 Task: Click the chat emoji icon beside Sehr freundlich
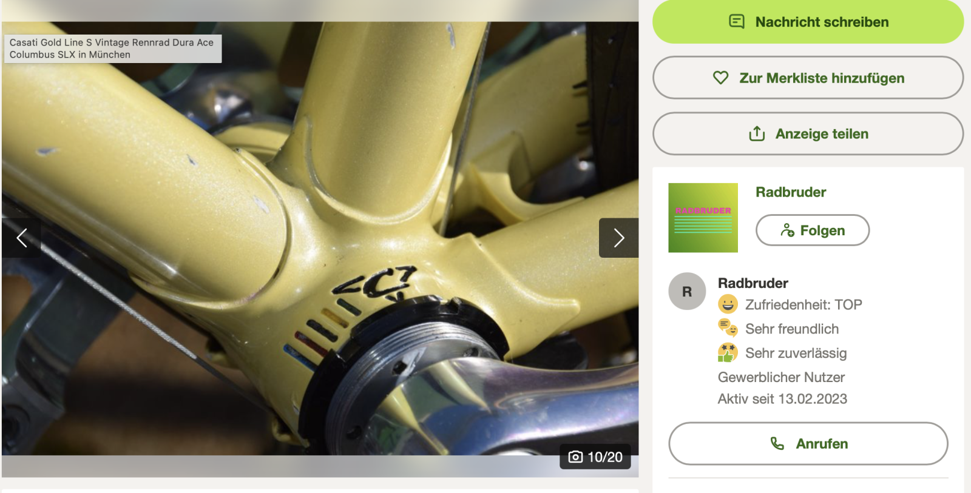(x=728, y=328)
